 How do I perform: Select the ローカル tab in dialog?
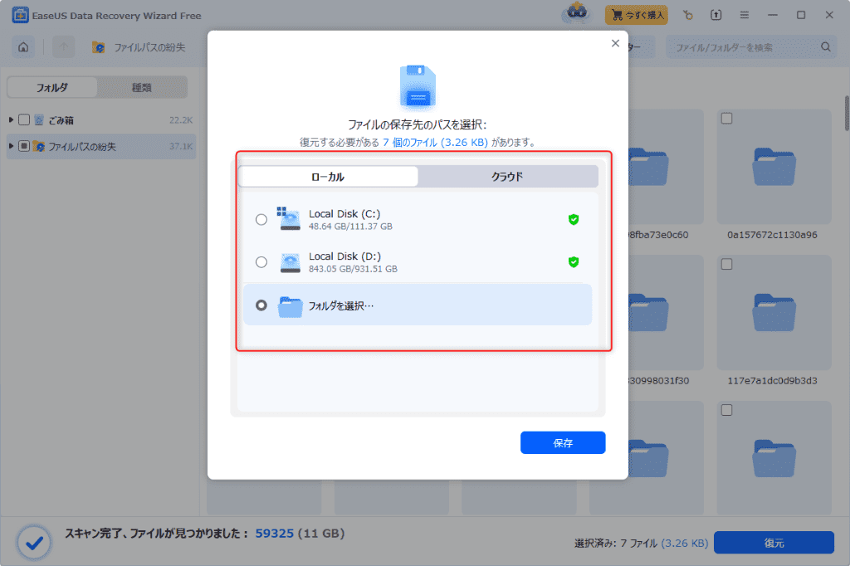coord(328,177)
